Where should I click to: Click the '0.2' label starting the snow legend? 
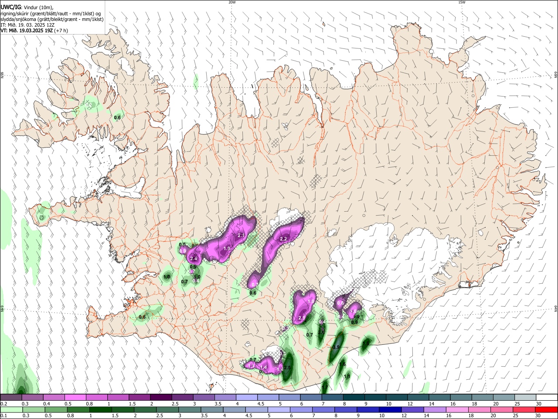point(3,404)
